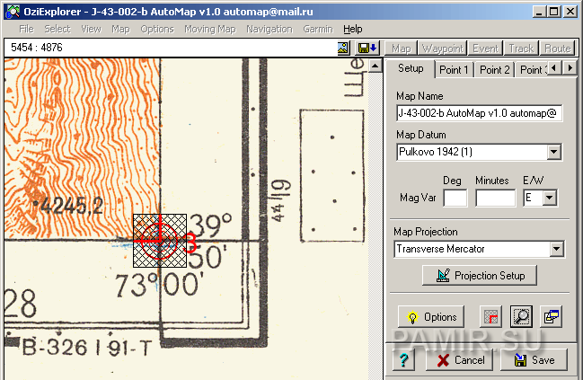Click the Map toolbar button
This screenshot has width=583, height=380.
(x=402, y=49)
